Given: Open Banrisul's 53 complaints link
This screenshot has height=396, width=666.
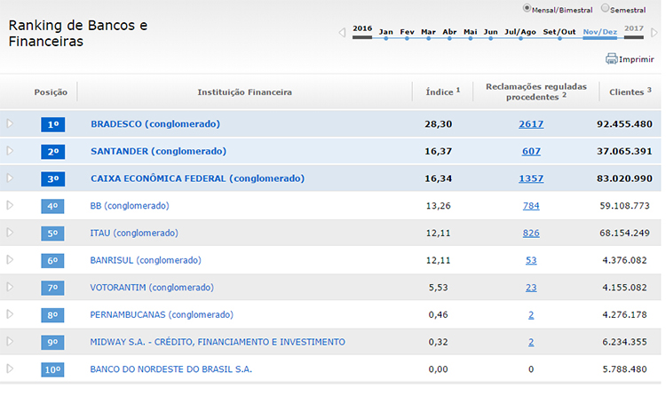Looking at the screenshot, I should pyautogui.click(x=531, y=260).
